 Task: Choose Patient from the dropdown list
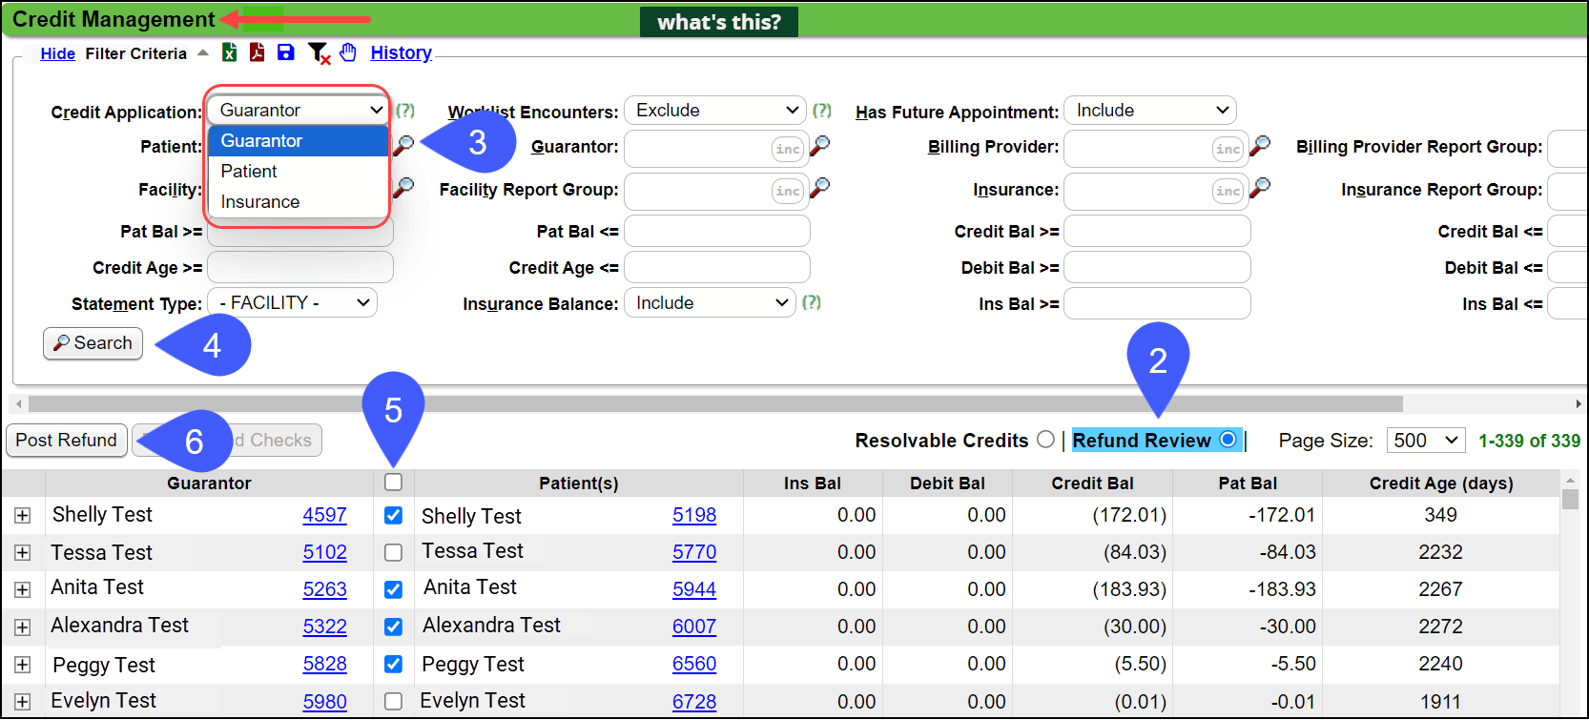click(298, 171)
